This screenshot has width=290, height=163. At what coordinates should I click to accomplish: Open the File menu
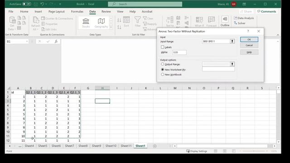coord(11,11)
